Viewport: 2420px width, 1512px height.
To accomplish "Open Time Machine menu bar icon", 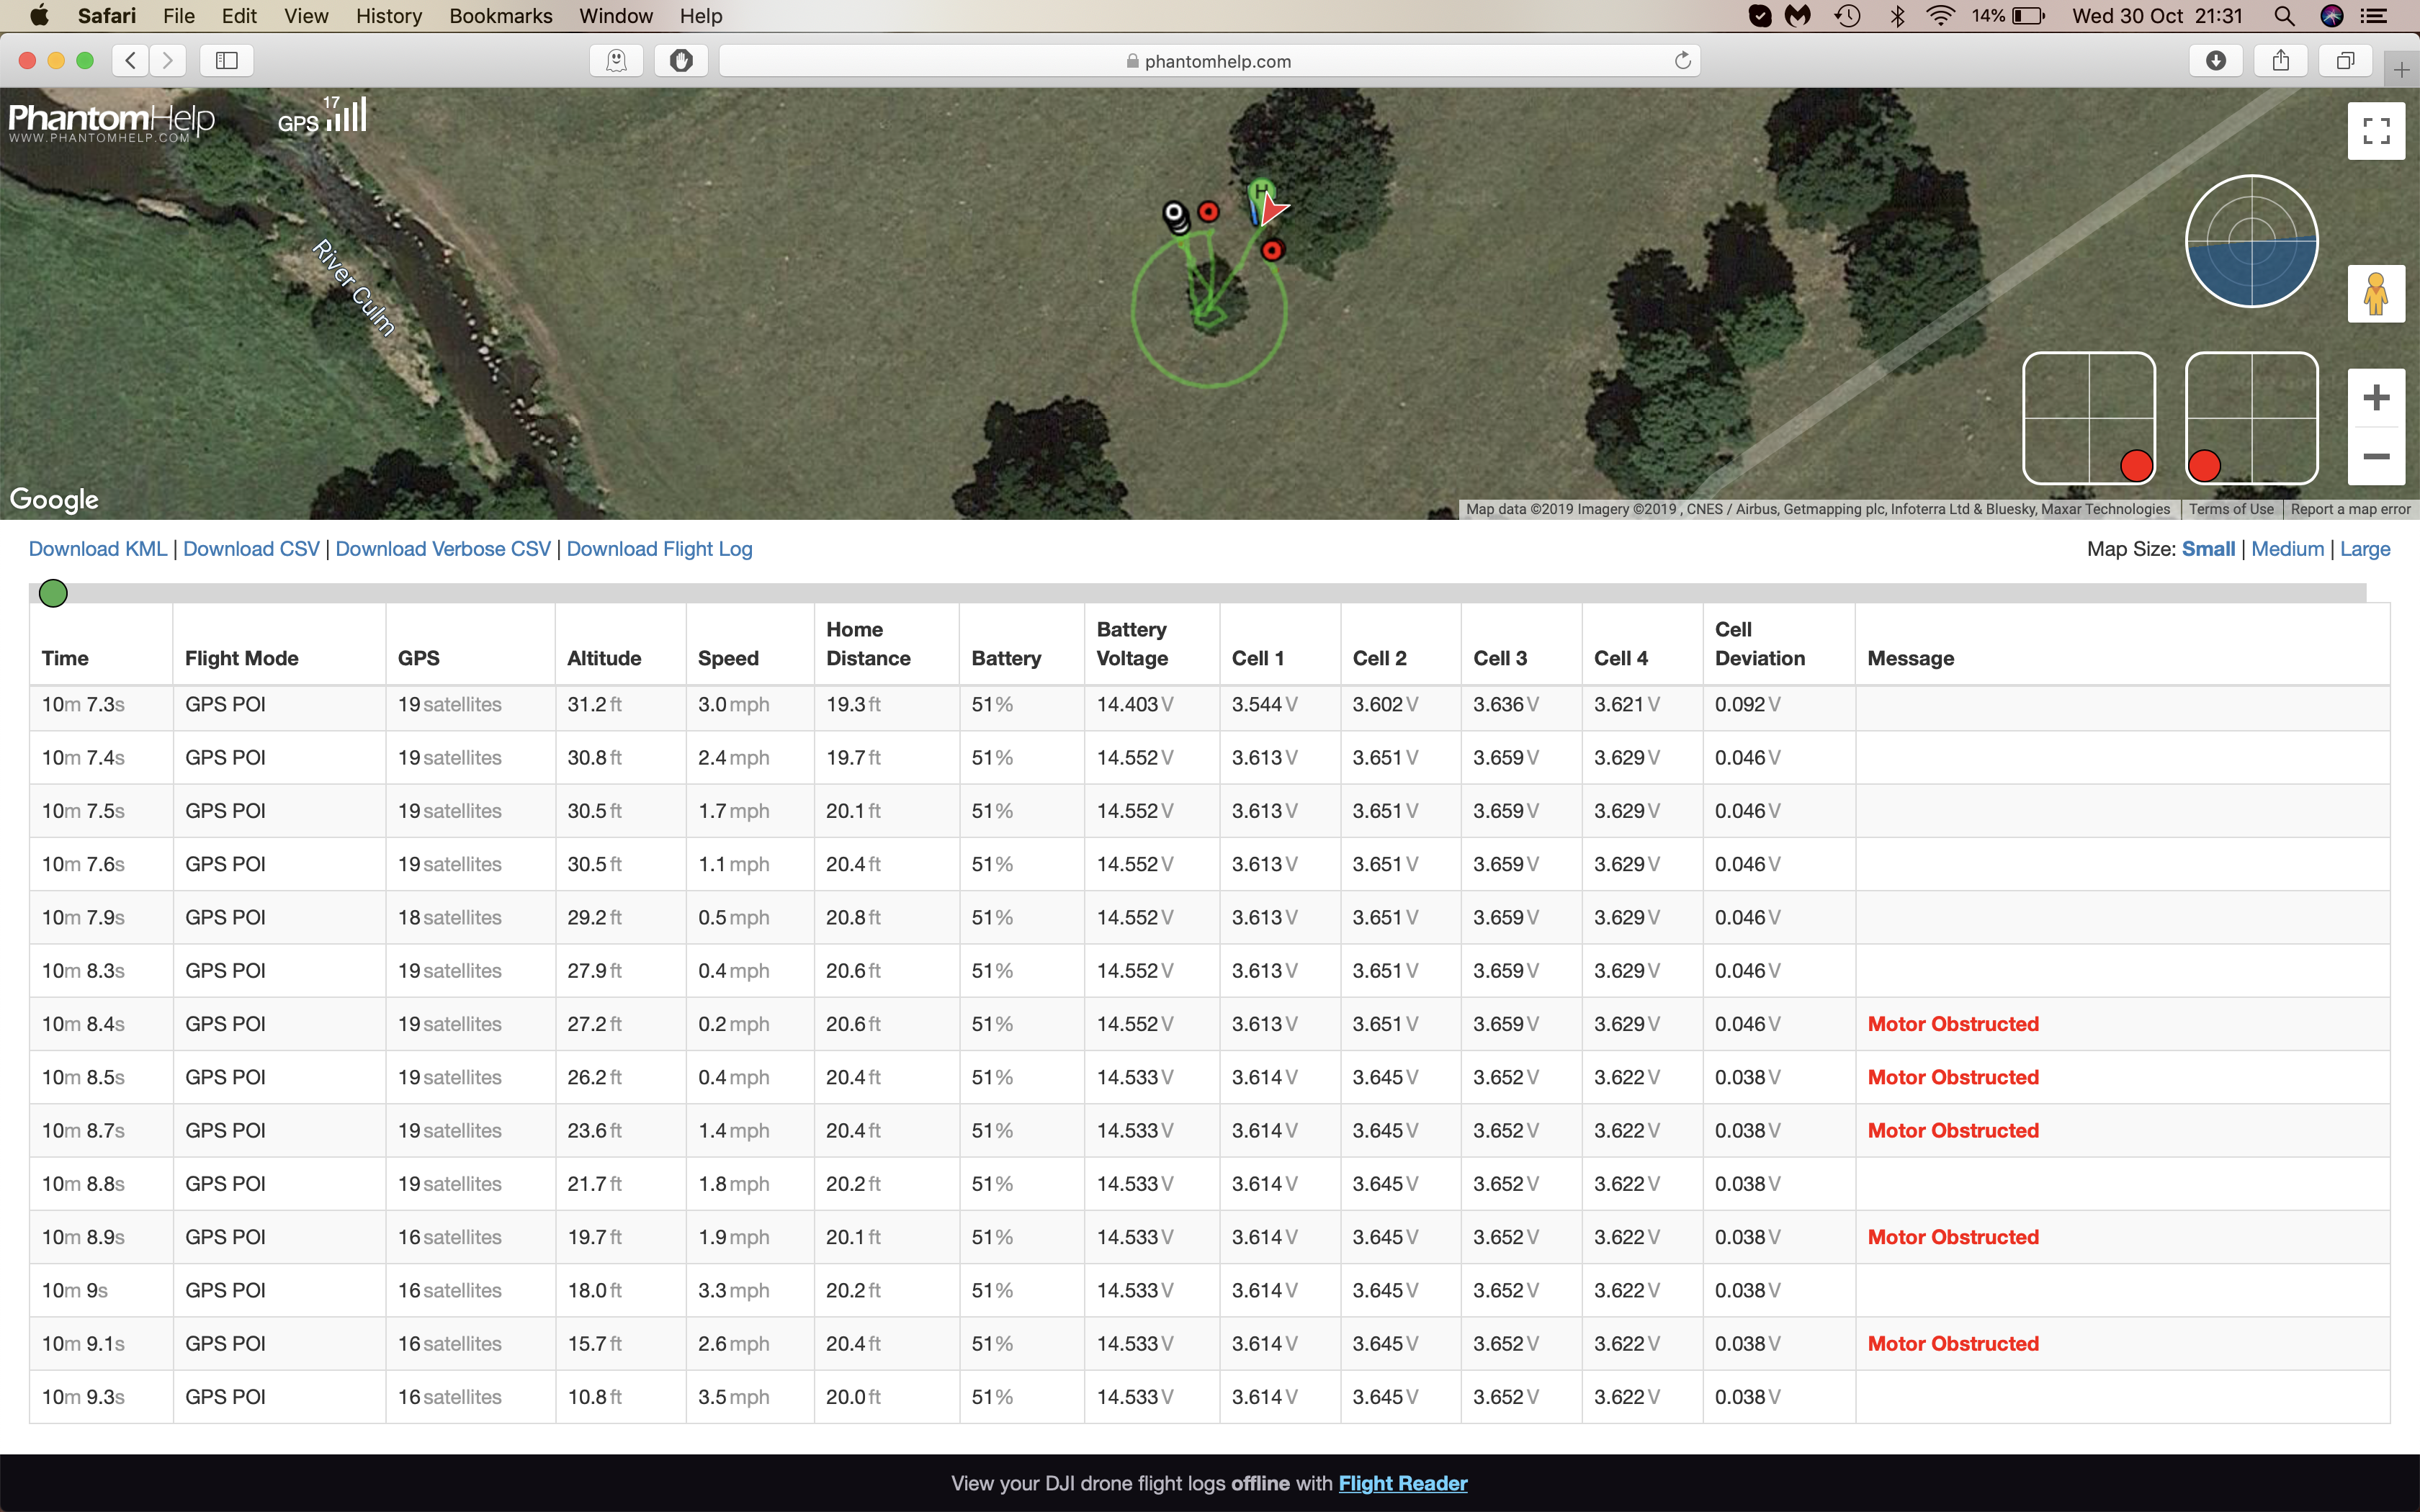I will (x=1847, y=16).
